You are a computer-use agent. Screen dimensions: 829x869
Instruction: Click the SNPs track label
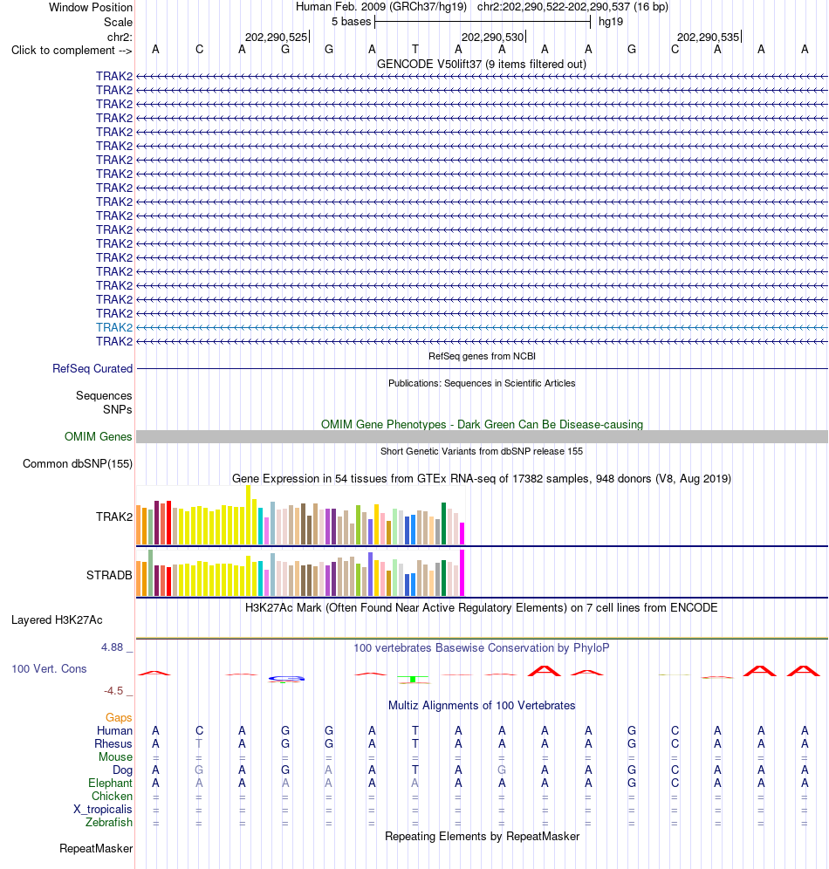(x=118, y=409)
